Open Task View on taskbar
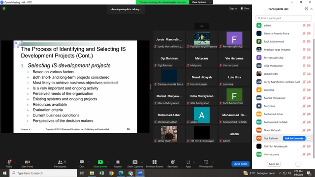Viewport: 315px width, 177px height. pyautogui.click(x=82, y=173)
